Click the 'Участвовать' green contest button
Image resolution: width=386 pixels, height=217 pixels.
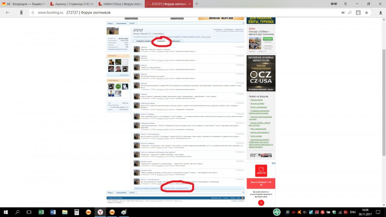[x=267, y=39]
